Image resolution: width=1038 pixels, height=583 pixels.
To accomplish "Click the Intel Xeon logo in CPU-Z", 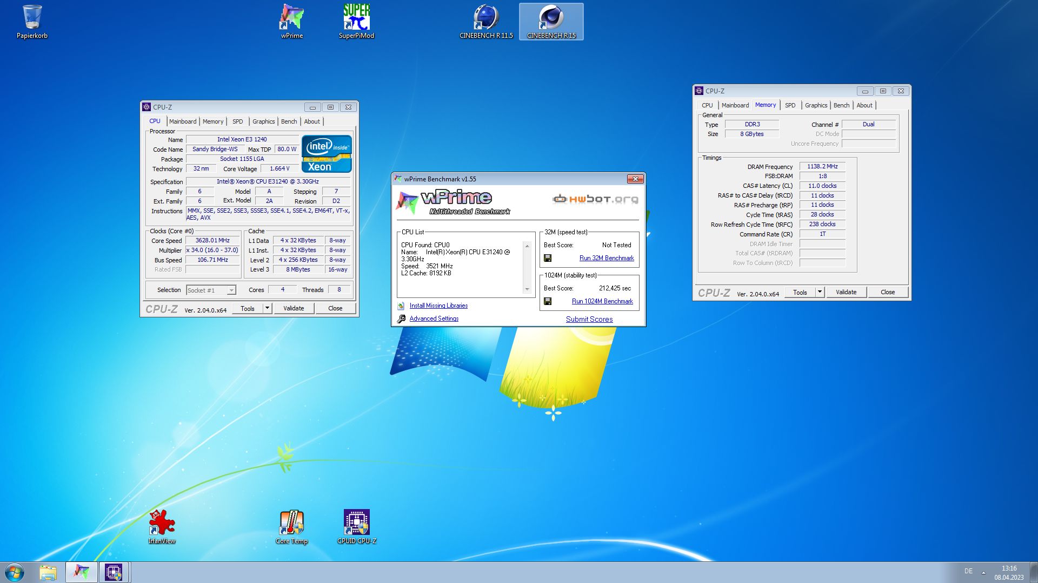I will pos(327,154).
